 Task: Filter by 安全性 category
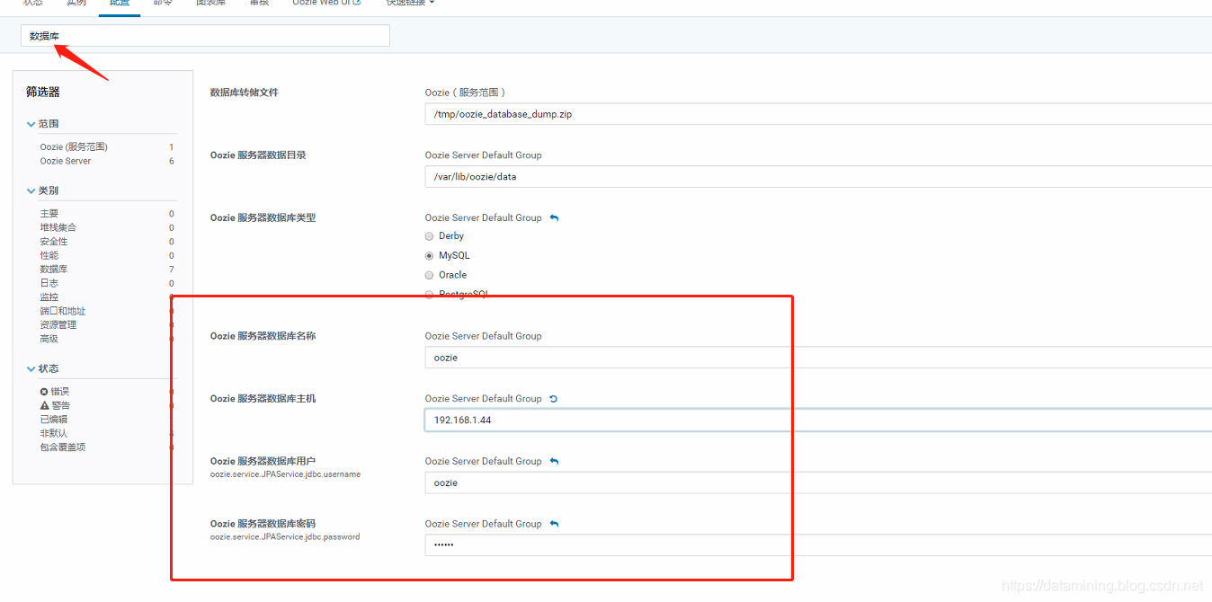(x=54, y=242)
